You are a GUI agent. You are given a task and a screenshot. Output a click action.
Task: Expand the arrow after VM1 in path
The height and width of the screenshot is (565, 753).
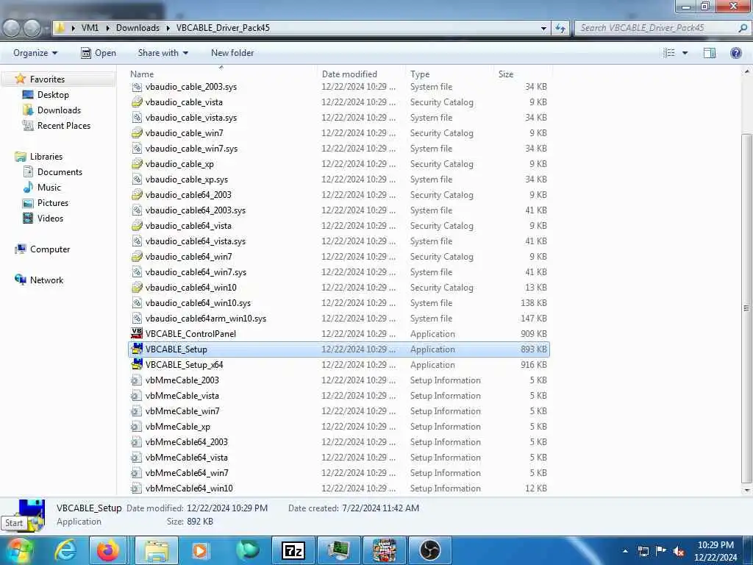[x=108, y=28]
